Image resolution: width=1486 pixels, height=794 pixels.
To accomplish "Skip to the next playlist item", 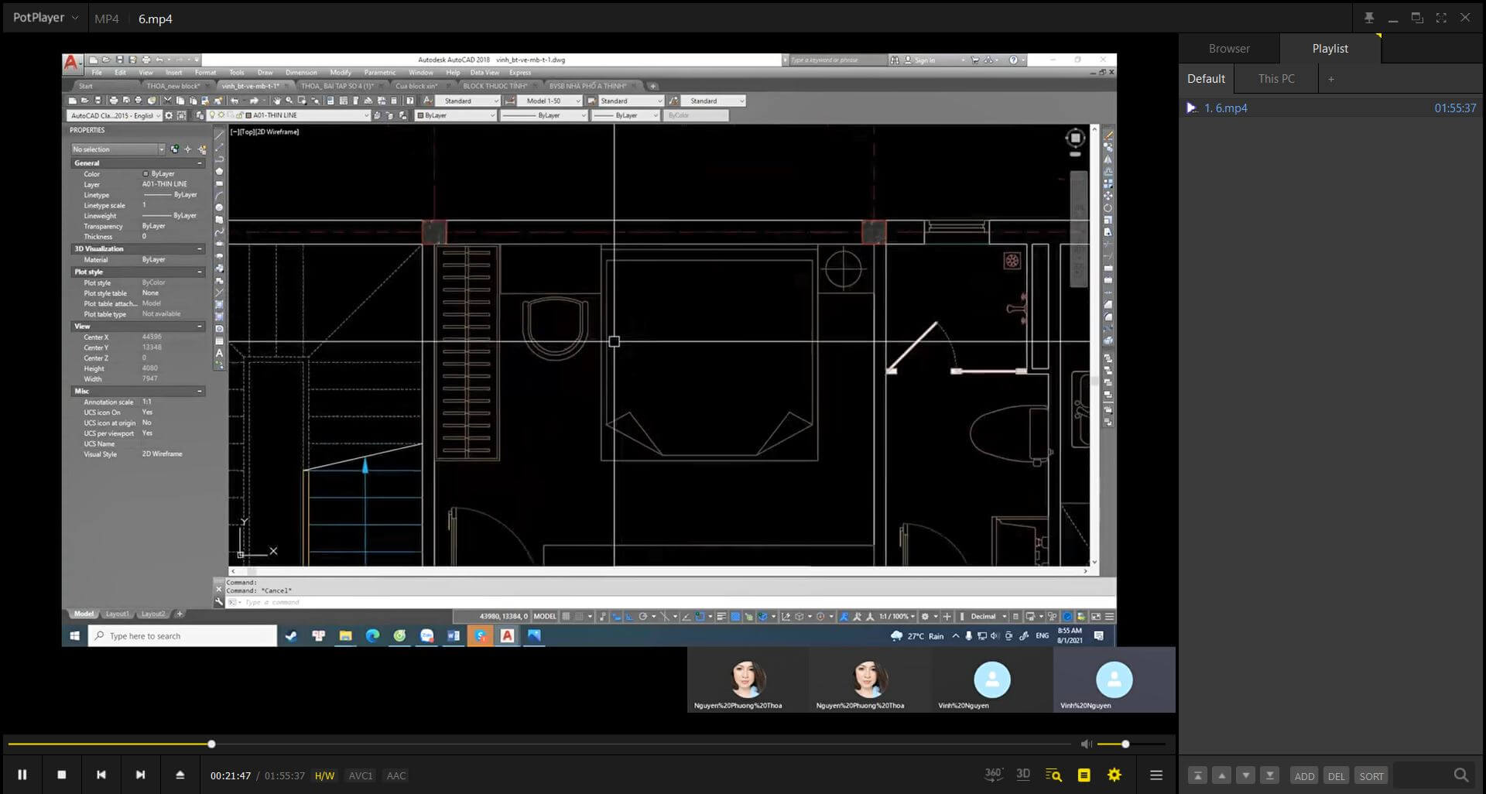I will 140,774.
